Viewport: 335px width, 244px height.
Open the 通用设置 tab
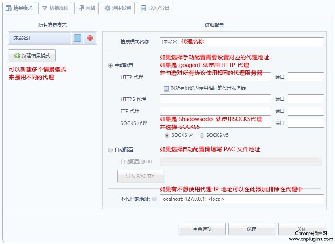click(117, 8)
